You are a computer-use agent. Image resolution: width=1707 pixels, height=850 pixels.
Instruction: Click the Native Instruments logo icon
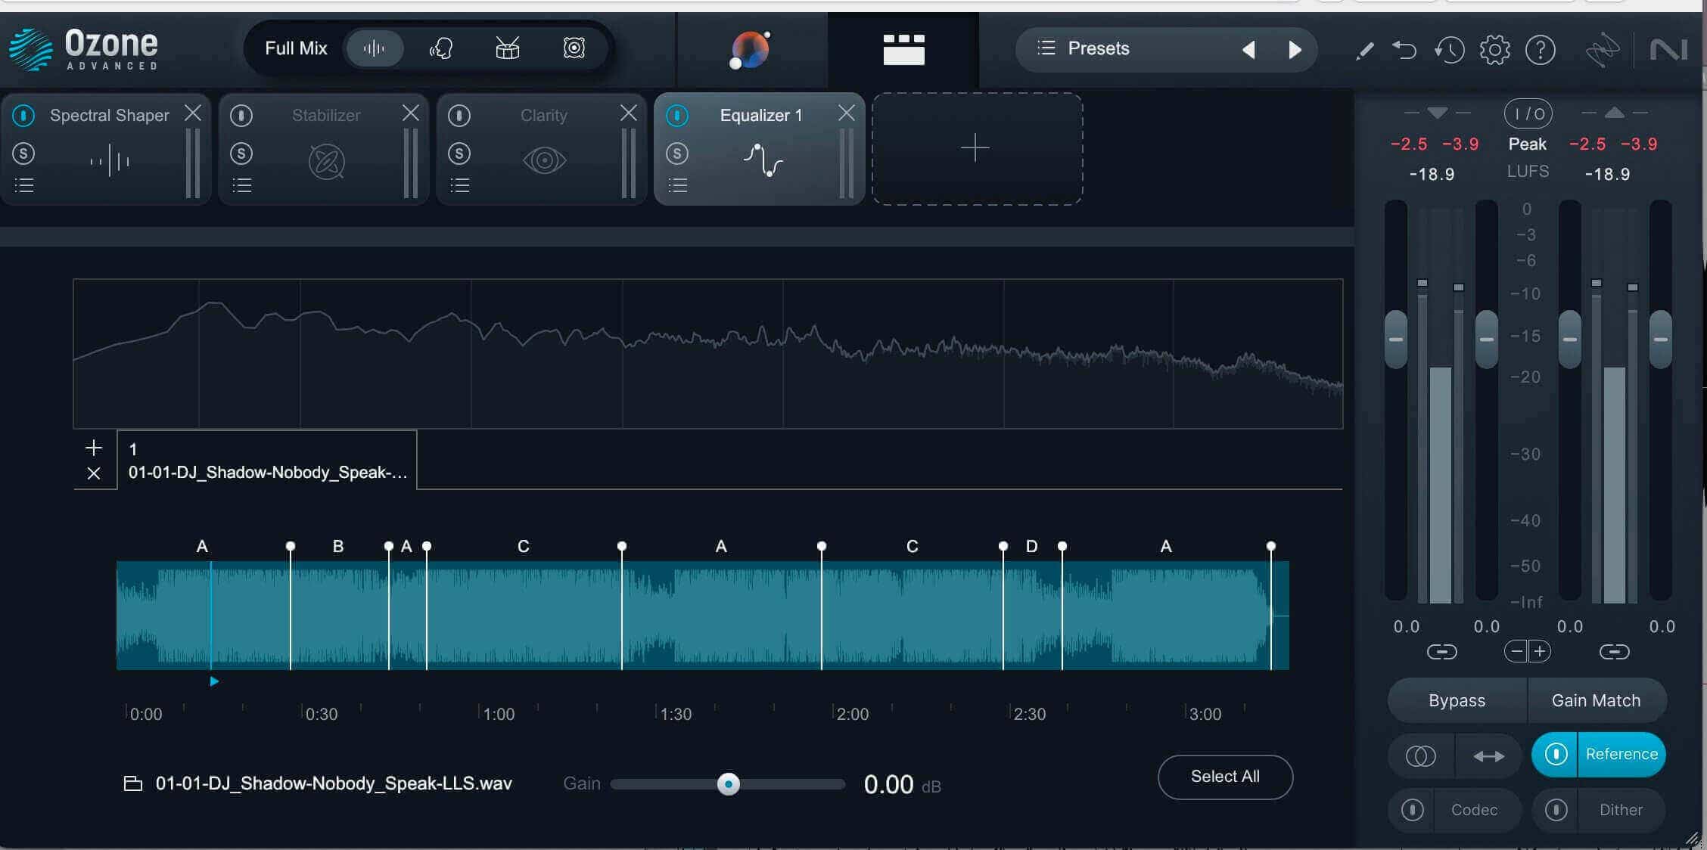pos(1668,51)
